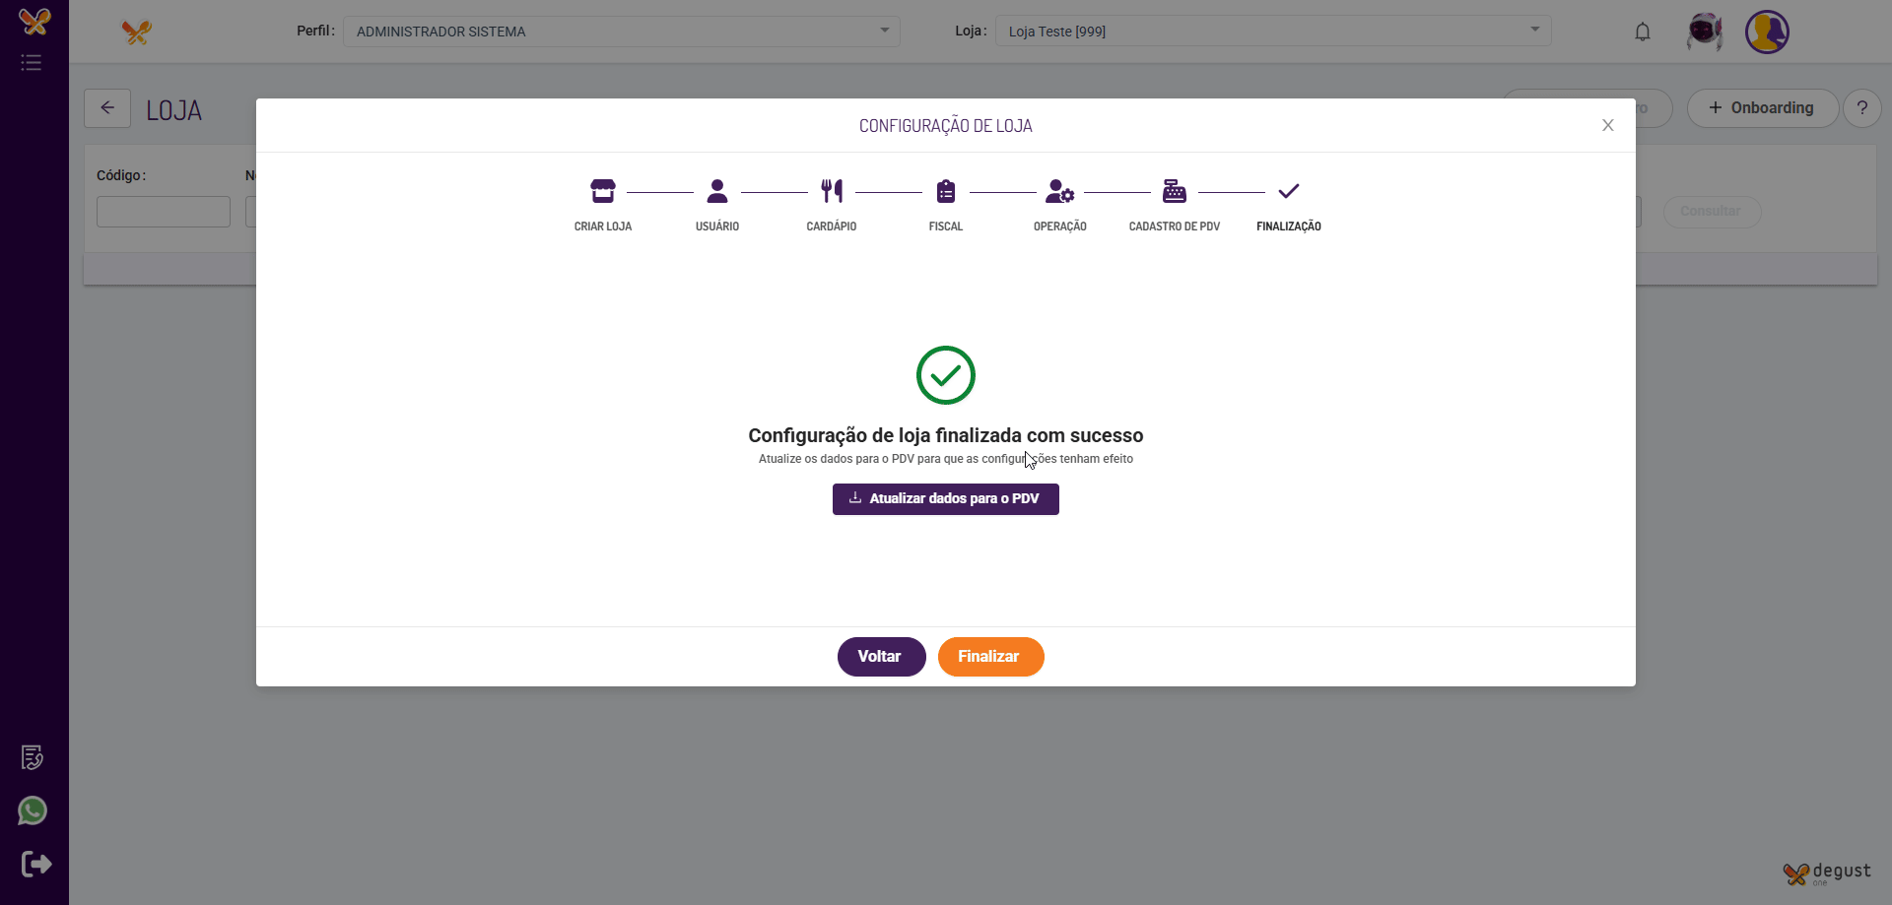
Task: Open the notifications bell
Action: (1643, 32)
